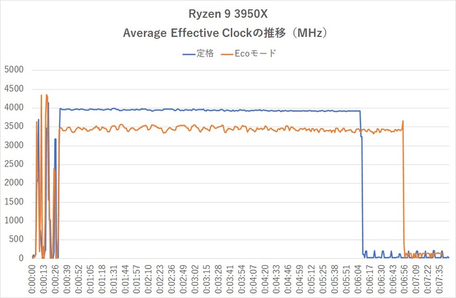
Task: Click the y-axis label 0
Action: (21, 258)
